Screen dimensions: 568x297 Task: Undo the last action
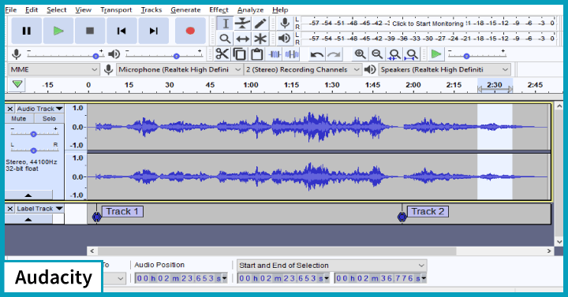[x=317, y=54]
